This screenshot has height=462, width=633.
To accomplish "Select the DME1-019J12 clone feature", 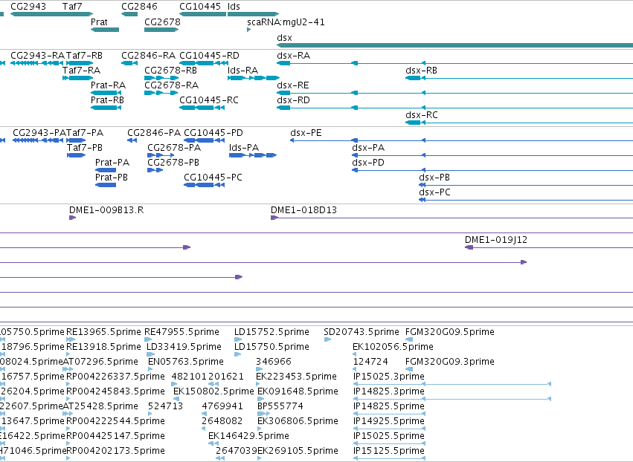I will tap(549, 247).
